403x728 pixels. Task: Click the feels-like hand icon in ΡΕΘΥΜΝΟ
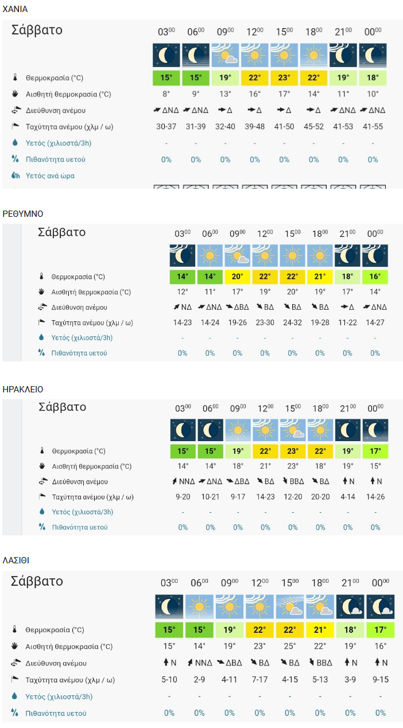pos(41,292)
